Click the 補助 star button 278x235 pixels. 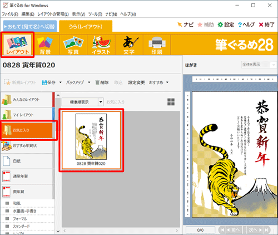[206, 25]
